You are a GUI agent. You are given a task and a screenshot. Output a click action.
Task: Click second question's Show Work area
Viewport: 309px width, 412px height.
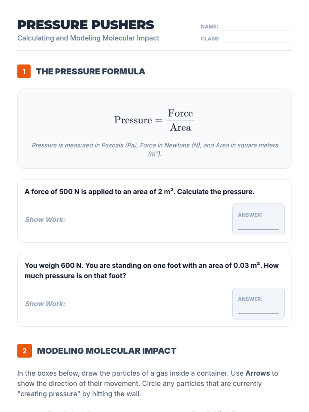(45, 304)
